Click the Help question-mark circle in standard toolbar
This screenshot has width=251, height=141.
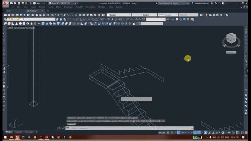click(103, 15)
